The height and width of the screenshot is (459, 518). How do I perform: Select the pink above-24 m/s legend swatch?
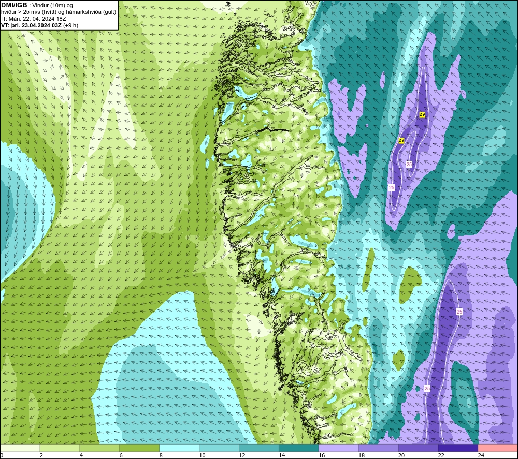coord(498,448)
